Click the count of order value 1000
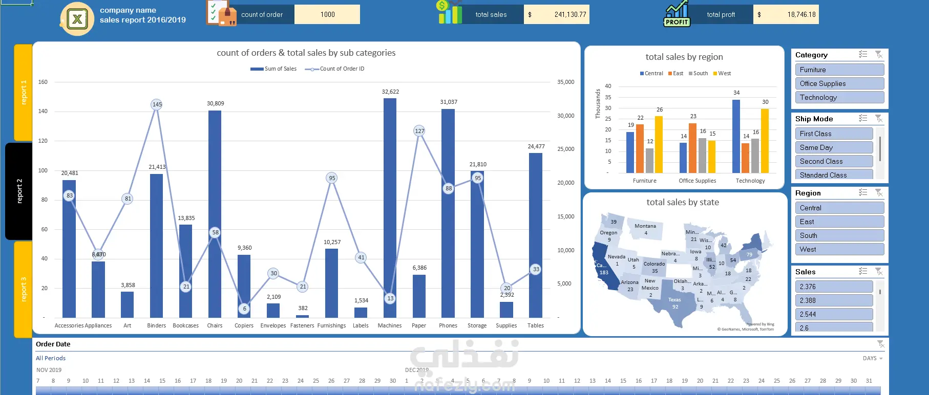The height and width of the screenshot is (395, 929). (x=327, y=14)
